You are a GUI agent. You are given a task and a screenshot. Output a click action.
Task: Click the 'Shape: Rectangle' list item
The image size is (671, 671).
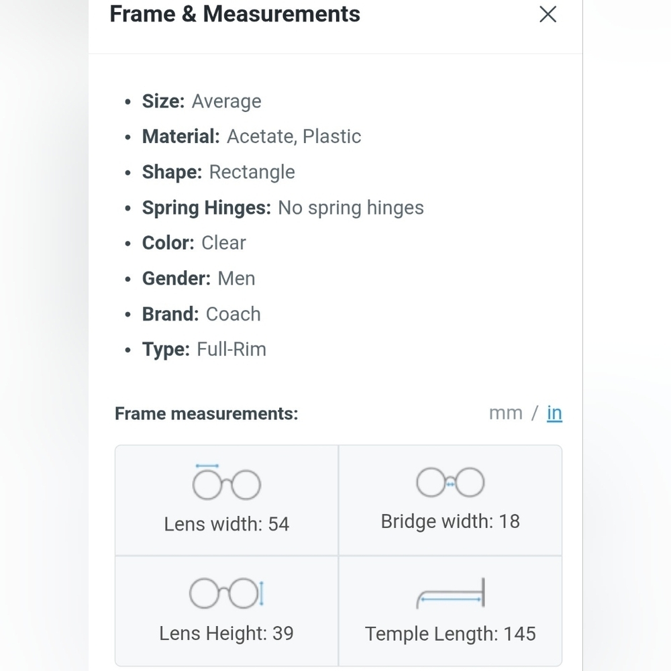(x=218, y=172)
